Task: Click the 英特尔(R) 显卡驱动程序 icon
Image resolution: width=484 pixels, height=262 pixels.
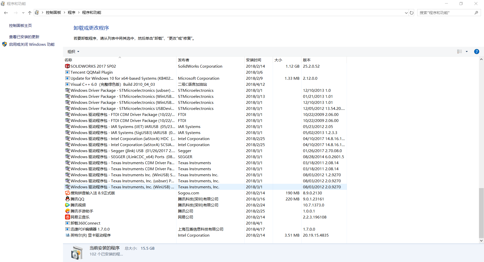Action: click(x=67, y=235)
